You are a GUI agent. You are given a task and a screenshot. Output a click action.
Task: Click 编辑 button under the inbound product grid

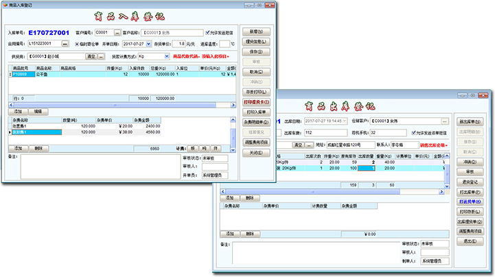point(38,112)
